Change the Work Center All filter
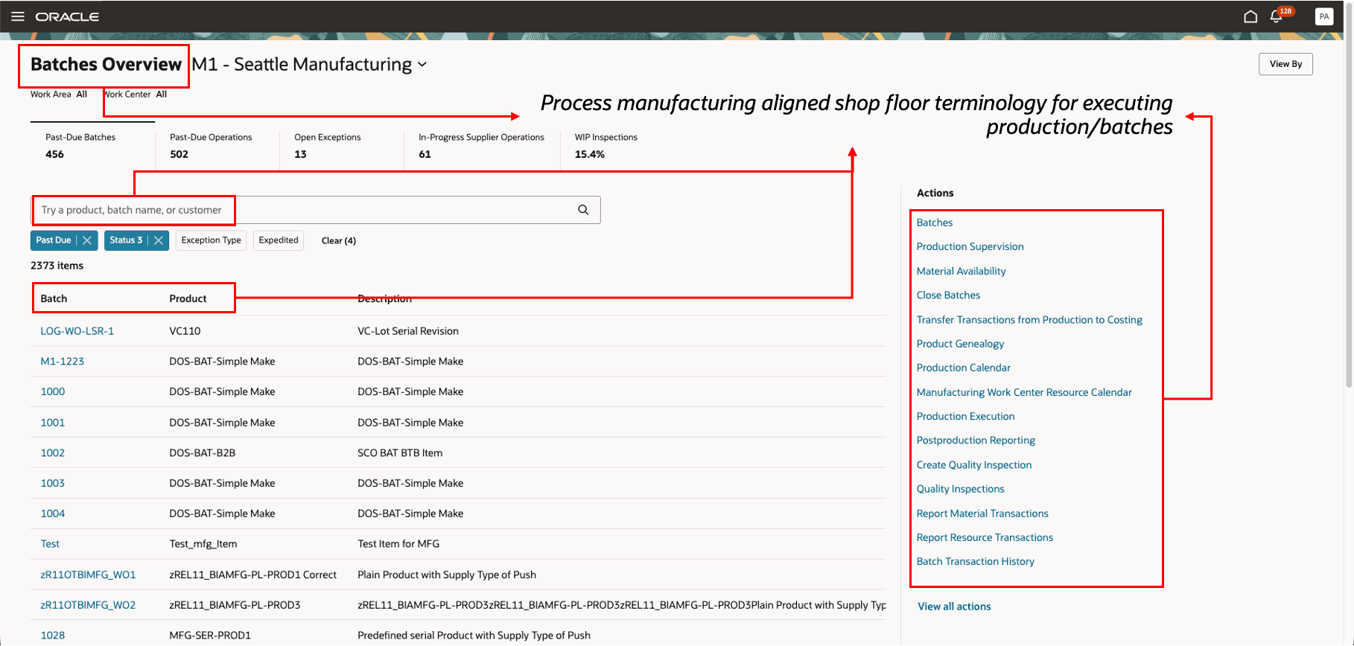 pos(135,95)
